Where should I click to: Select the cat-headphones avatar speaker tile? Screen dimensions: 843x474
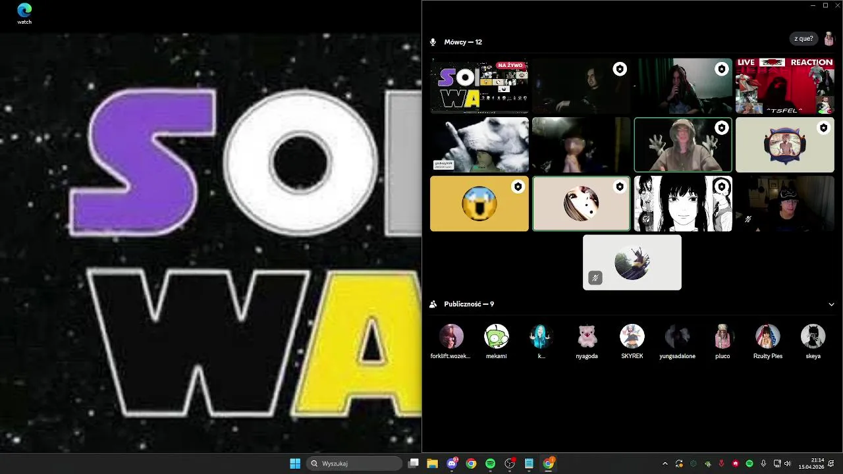[785, 145]
